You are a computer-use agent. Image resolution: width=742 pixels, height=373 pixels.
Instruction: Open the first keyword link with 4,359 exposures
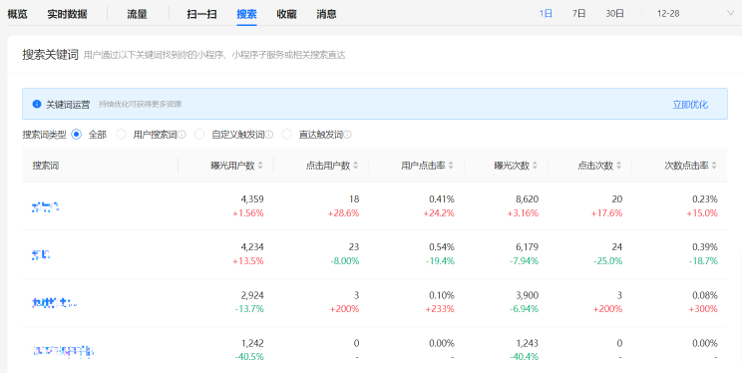[46, 206]
